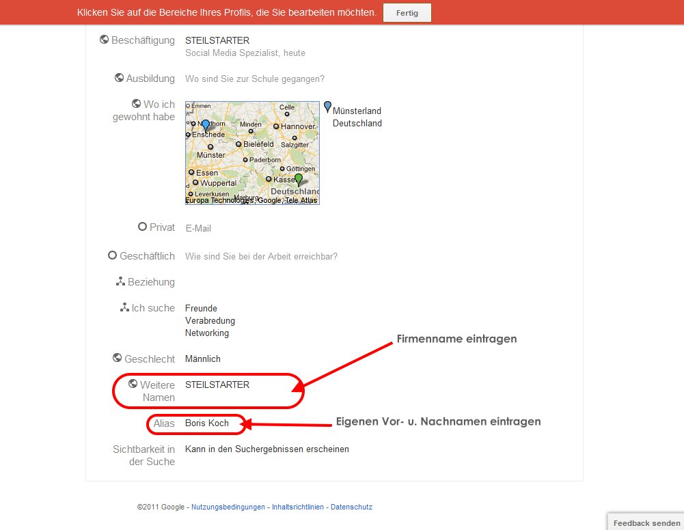Click Freunde under Ich suche
Viewport: 684px width, 530px height.
click(x=201, y=309)
